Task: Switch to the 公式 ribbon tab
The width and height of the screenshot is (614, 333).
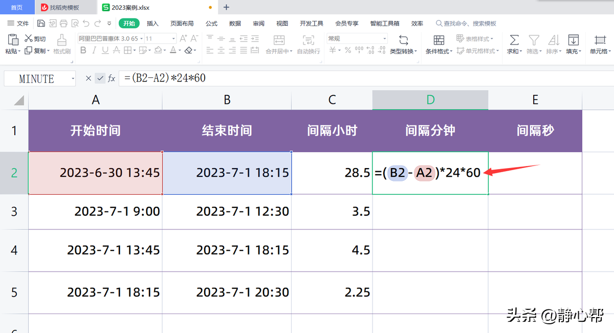Action: point(211,24)
